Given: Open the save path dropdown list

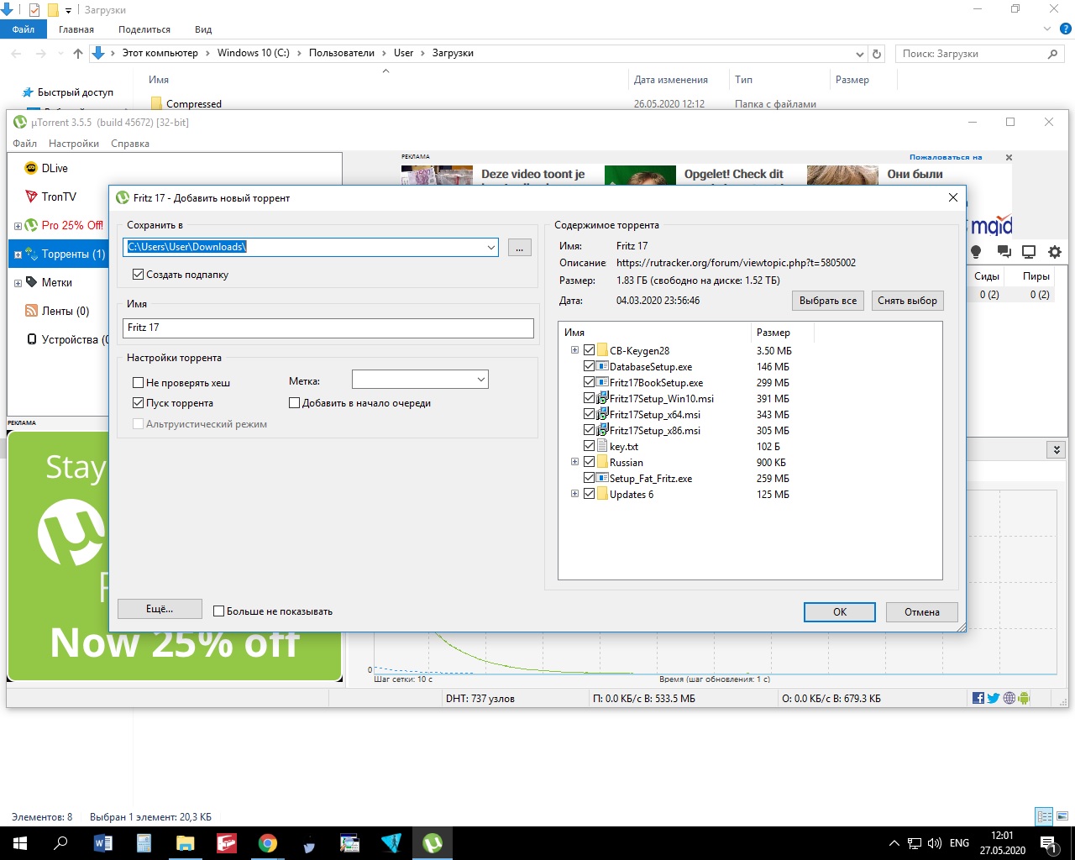Looking at the screenshot, I should [490, 247].
